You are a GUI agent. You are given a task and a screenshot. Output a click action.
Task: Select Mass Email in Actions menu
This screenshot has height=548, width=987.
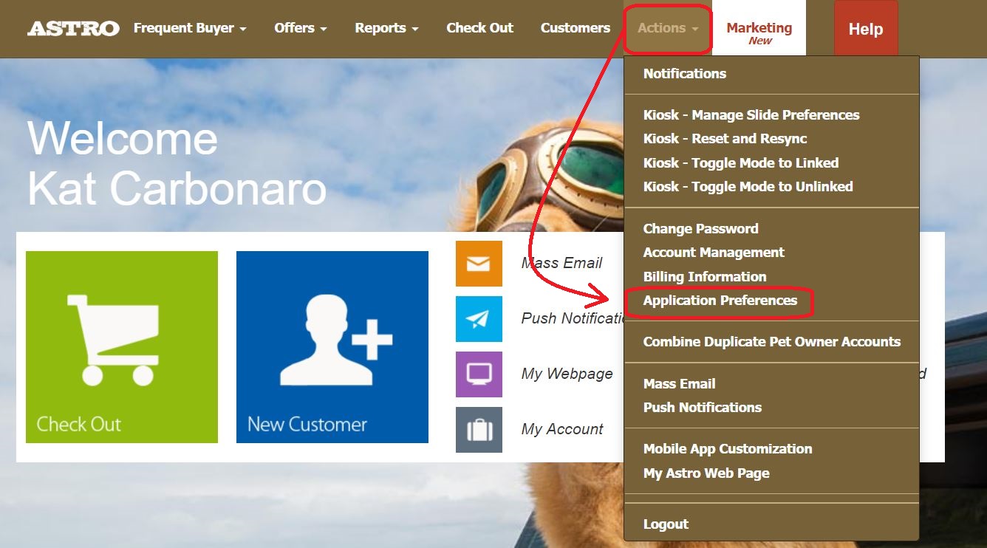680,384
